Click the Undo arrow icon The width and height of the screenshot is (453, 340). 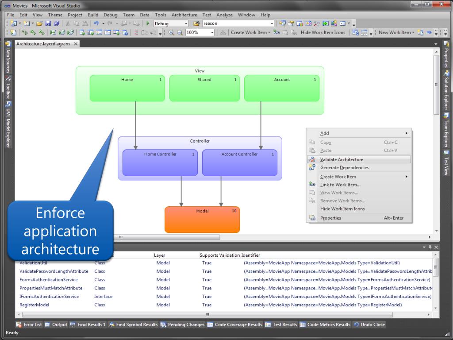(96, 23)
